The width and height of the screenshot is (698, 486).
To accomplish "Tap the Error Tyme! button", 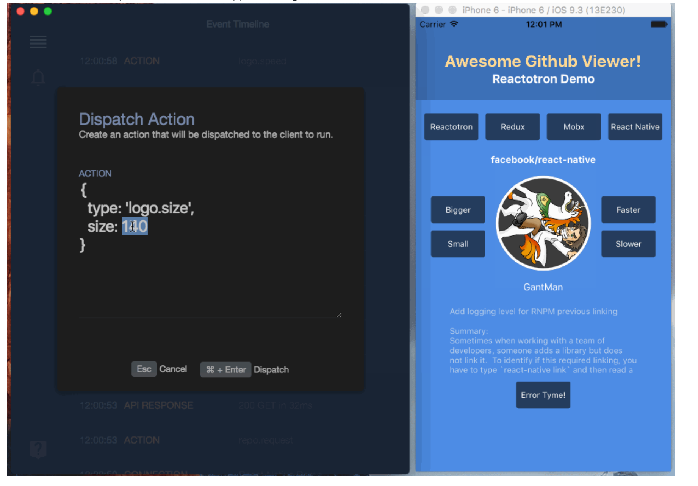I will [x=543, y=395].
